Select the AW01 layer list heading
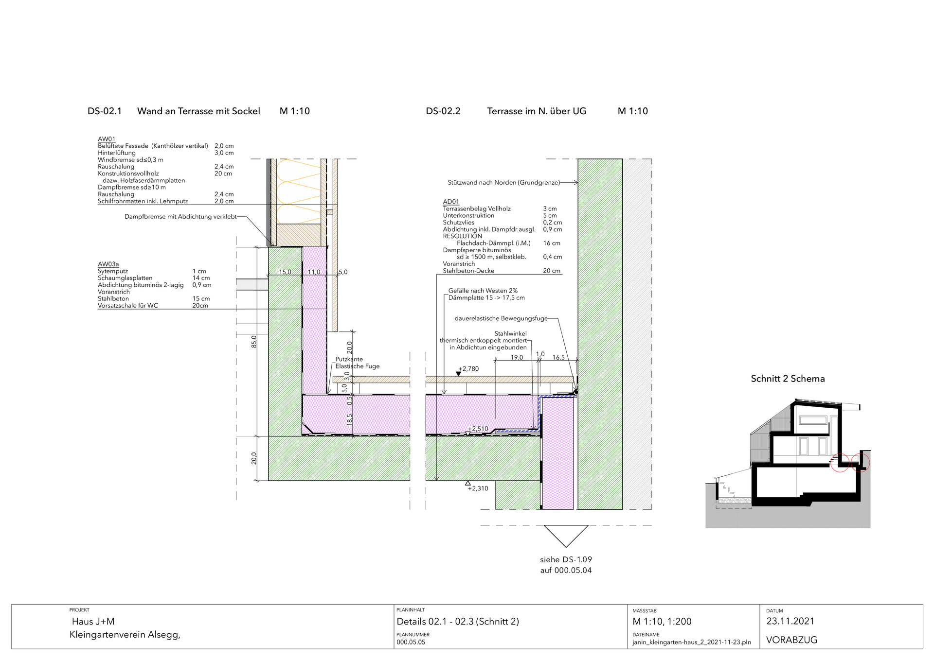Image resolution: width=934 pixels, height=660 pixels. pyautogui.click(x=107, y=139)
